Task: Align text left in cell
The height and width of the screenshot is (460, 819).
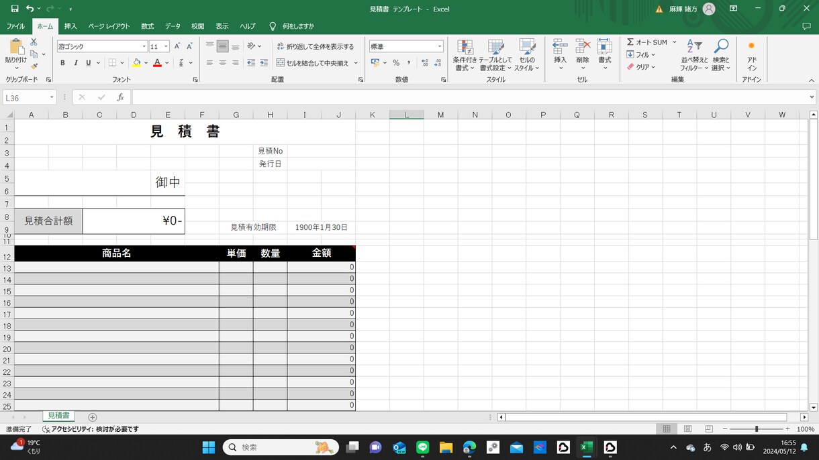Action: (x=209, y=63)
